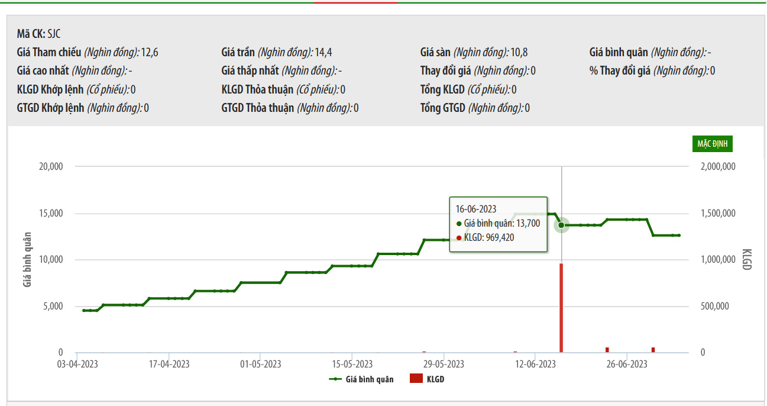Click the tall red volume bar
The width and height of the screenshot is (767, 406).
pyautogui.click(x=561, y=308)
